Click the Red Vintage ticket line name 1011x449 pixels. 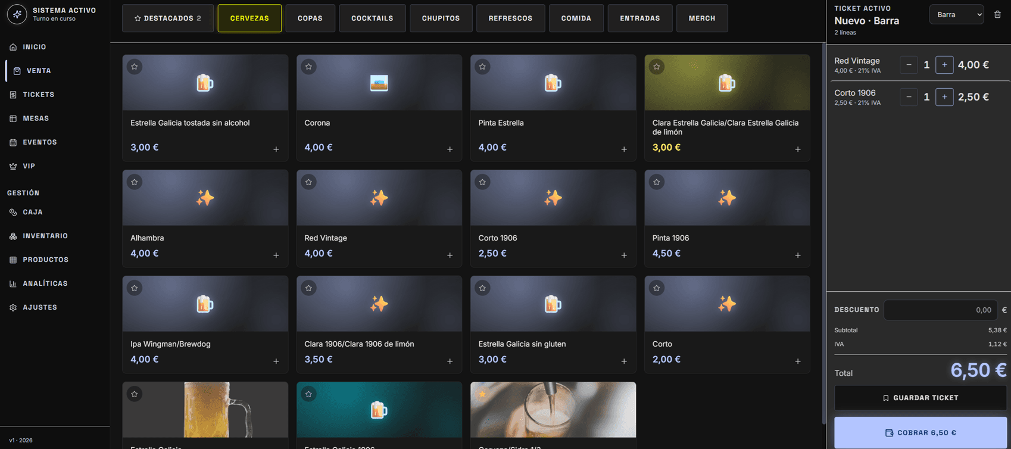coord(857,61)
